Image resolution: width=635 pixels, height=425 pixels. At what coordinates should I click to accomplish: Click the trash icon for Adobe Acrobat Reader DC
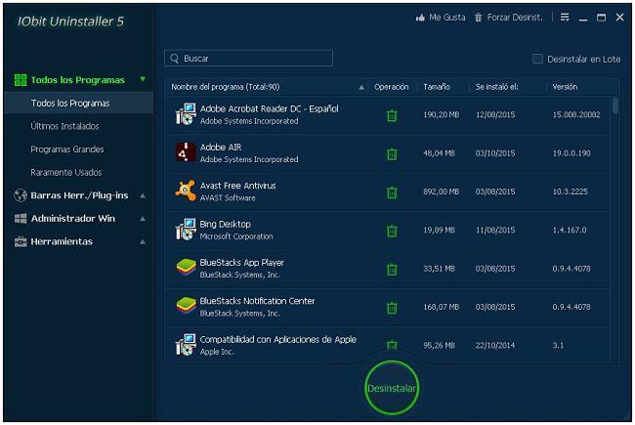click(392, 116)
